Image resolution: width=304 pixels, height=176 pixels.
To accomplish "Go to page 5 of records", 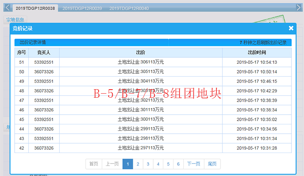I will tap(168, 164).
